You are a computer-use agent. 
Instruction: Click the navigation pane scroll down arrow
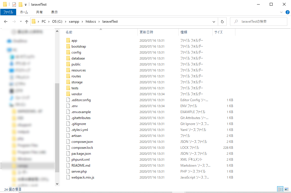point(57,184)
